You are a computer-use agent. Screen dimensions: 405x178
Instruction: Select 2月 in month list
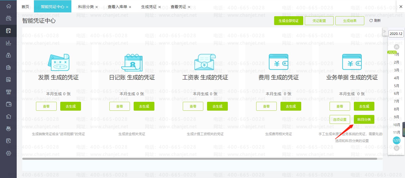pos(397,62)
